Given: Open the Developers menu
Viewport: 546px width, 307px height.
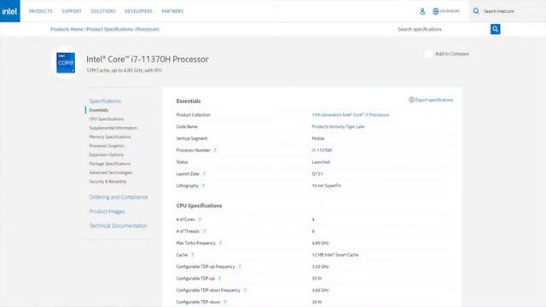Looking at the screenshot, I should pos(138,11).
